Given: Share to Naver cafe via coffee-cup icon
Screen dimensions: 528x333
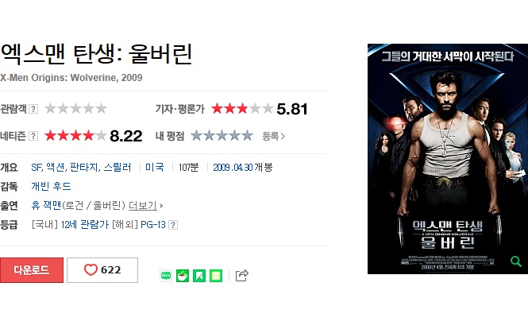Looking at the screenshot, I should [x=183, y=276].
